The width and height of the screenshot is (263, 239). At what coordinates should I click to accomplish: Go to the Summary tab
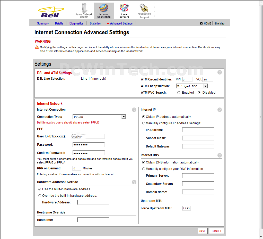click(43, 23)
